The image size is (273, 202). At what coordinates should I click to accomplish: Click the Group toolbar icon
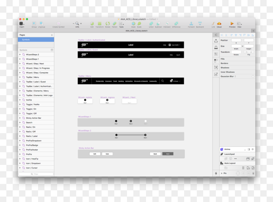click(34, 23)
